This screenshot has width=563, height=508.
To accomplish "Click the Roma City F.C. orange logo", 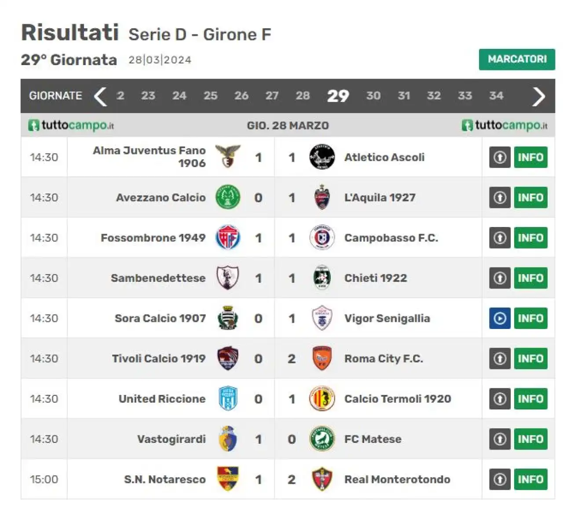I will [x=322, y=358].
